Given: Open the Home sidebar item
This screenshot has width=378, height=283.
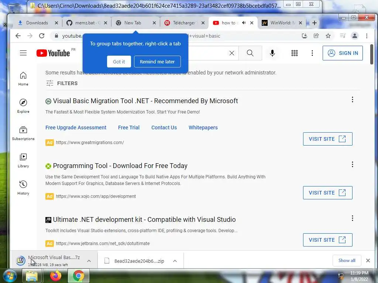Looking at the screenshot, I should (23, 79).
